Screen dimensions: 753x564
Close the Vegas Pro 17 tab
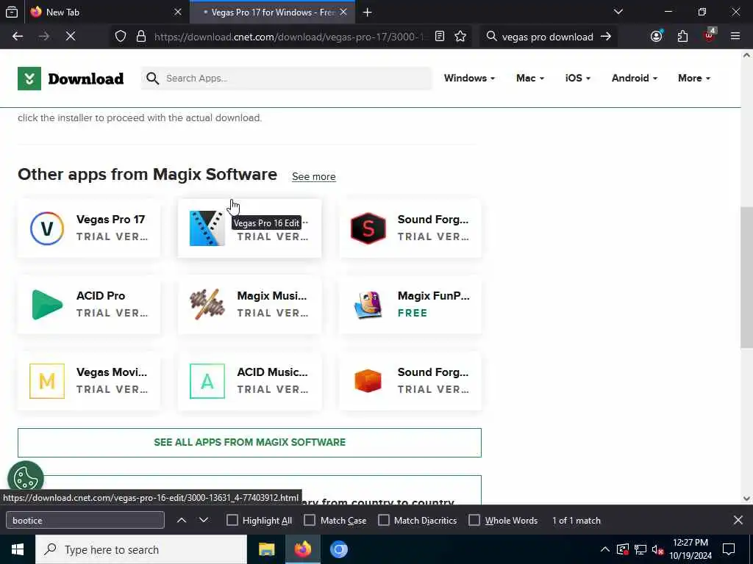tap(343, 12)
